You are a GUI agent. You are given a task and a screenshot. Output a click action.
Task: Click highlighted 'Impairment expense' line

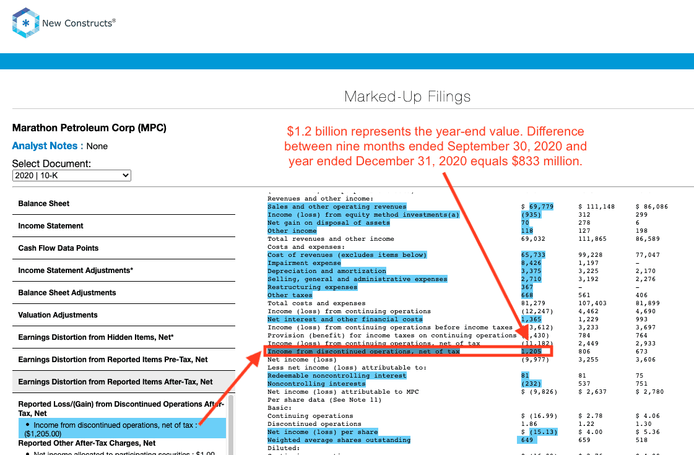[x=304, y=263]
